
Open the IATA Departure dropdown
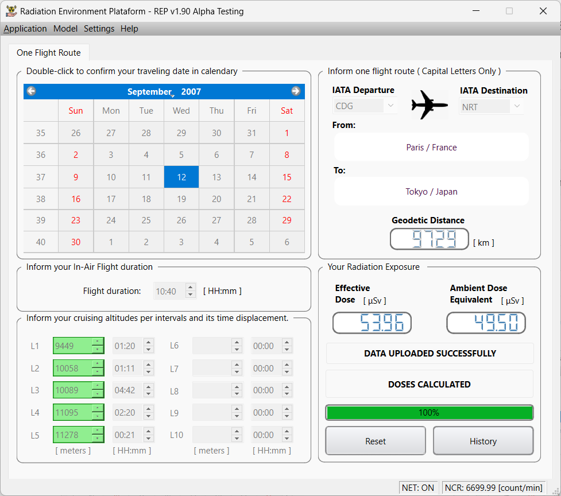(390, 106)
